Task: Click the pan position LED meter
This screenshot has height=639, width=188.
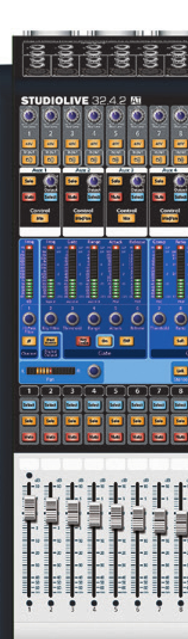Action: click(x=51, y=371)
